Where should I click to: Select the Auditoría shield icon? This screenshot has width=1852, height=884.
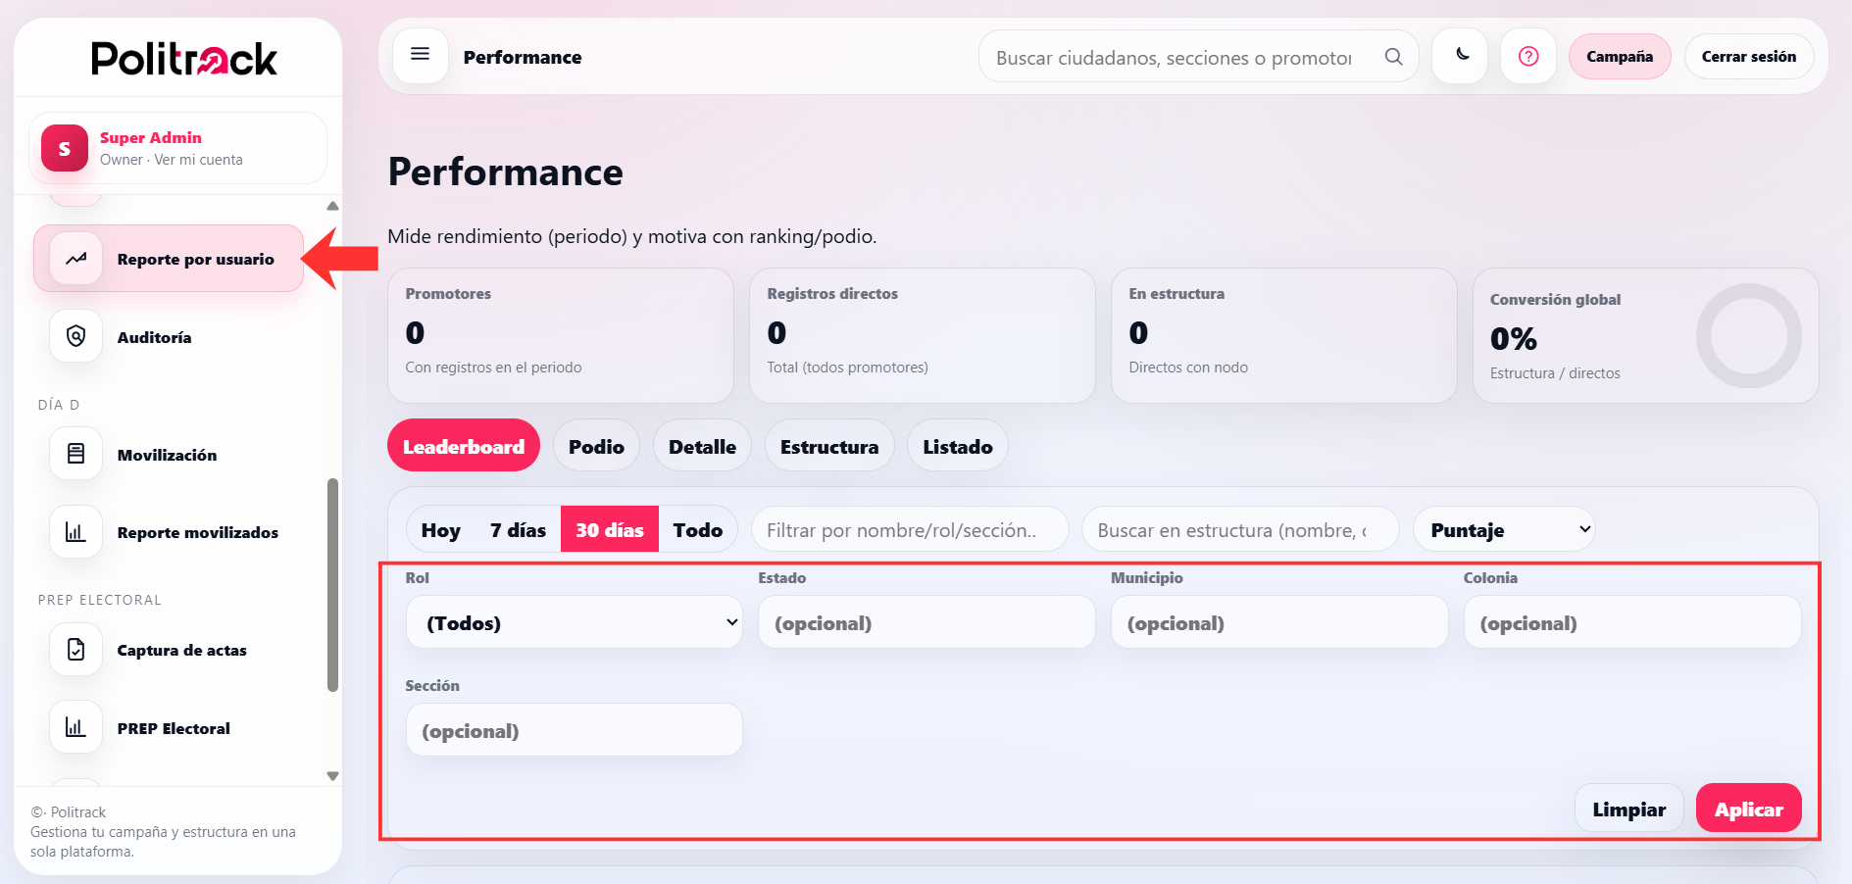75,336
